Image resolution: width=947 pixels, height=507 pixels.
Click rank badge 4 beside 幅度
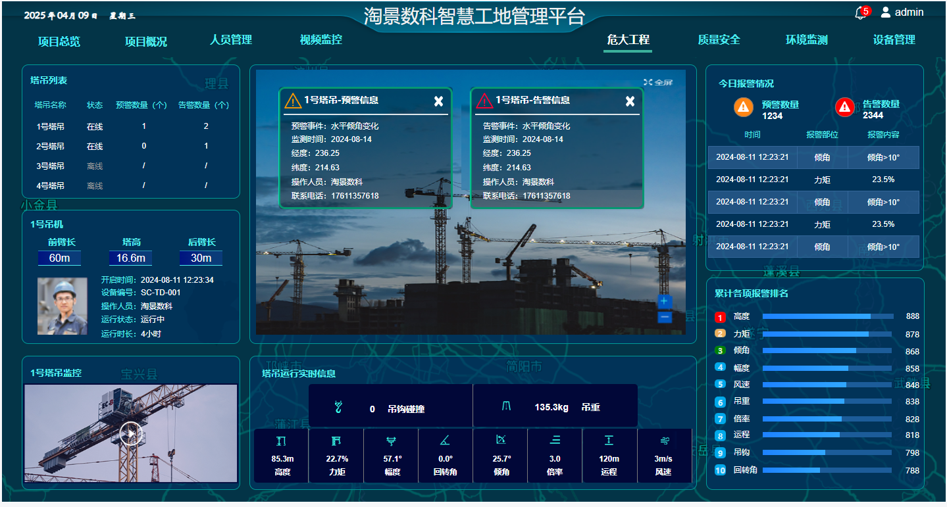tap(720, 368)
